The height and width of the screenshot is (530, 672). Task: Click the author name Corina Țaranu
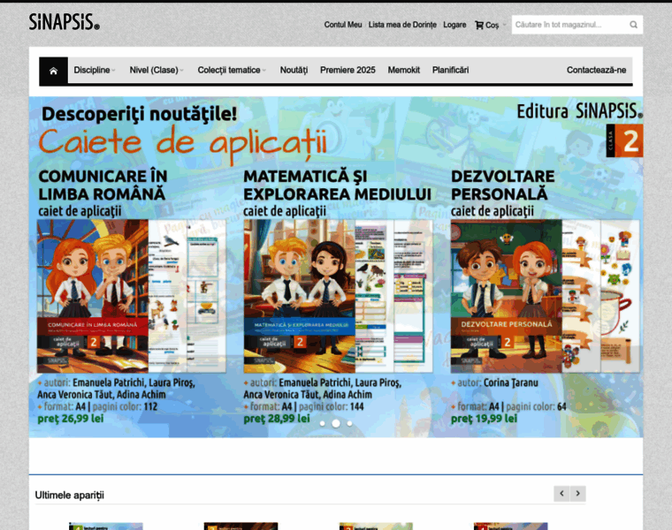pos(510,382)
